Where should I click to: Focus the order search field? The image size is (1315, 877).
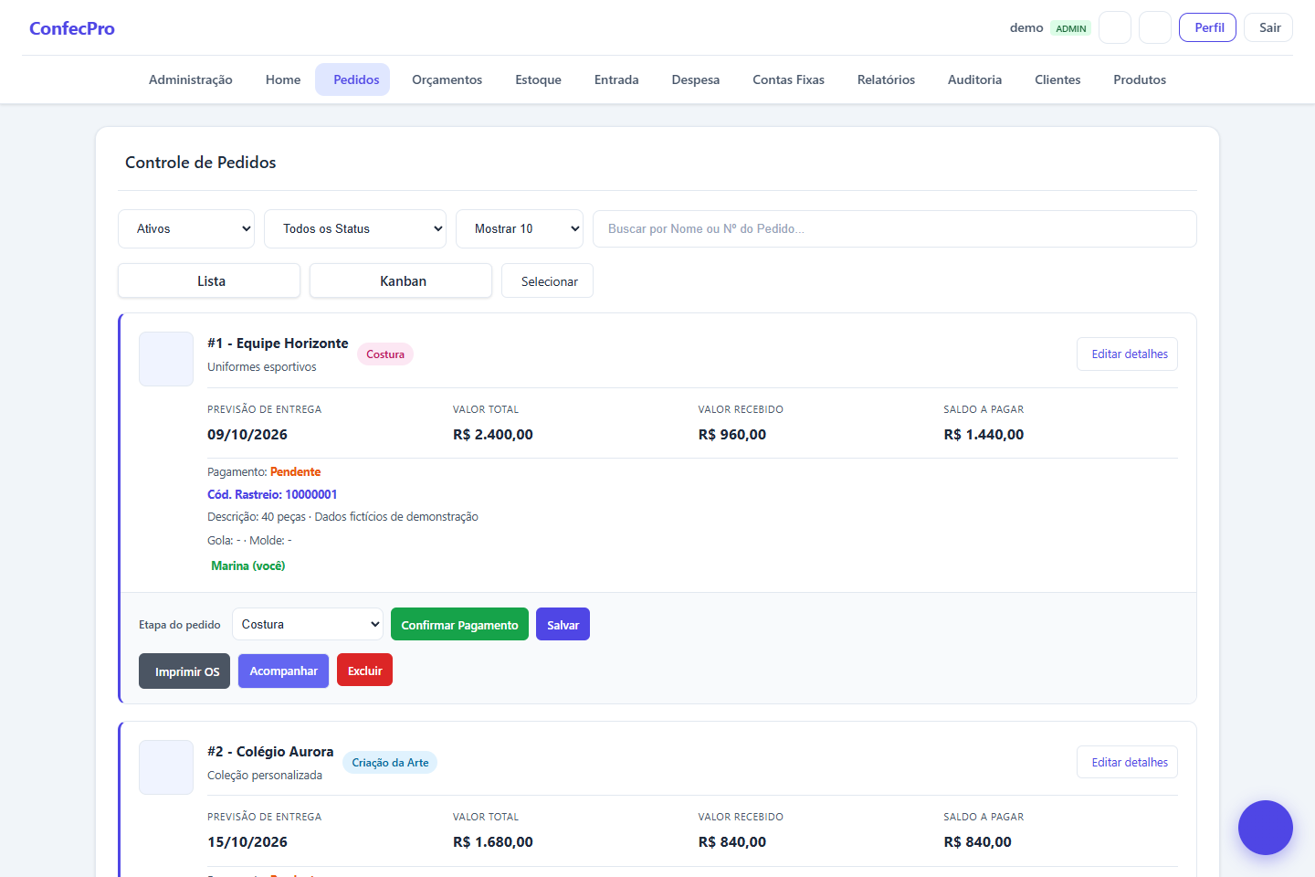coord(895,228)
